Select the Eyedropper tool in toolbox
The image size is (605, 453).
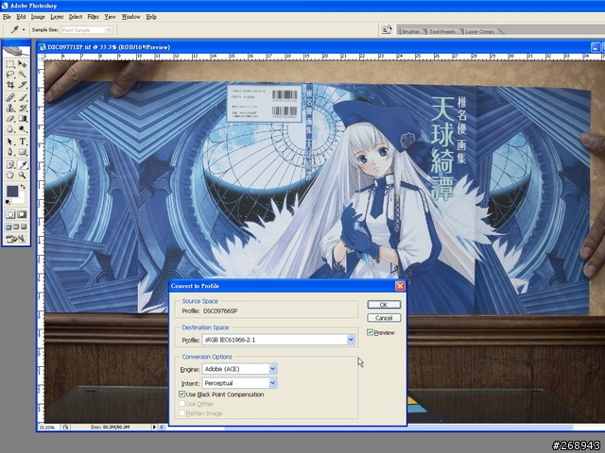coord(22,165)
